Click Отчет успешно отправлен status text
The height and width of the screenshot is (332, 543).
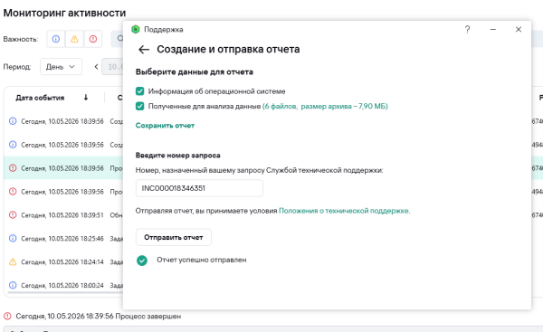click(x=202, y=260)
